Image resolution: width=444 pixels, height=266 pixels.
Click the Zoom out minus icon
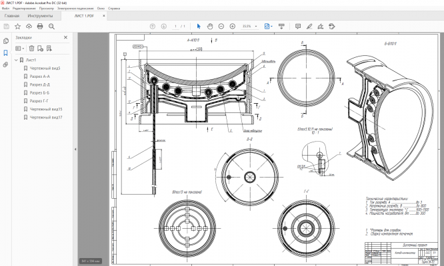221,26
